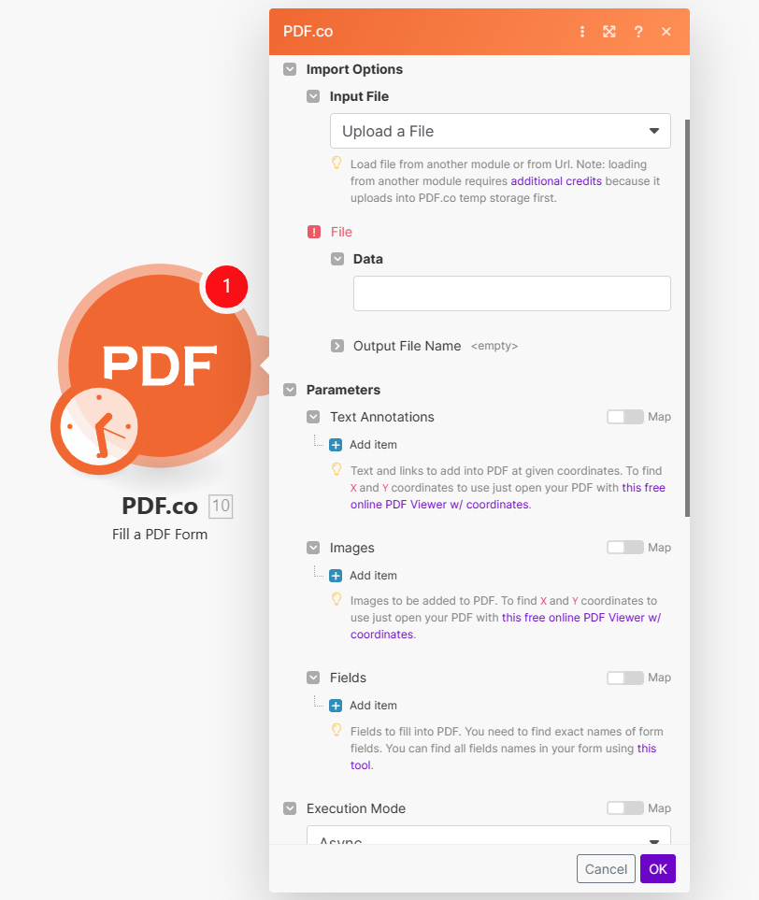Image resolution: width=759 pixels, height=900 pixels.
Task: Turn on Map toggle for Fields
Action: [625, 678]
